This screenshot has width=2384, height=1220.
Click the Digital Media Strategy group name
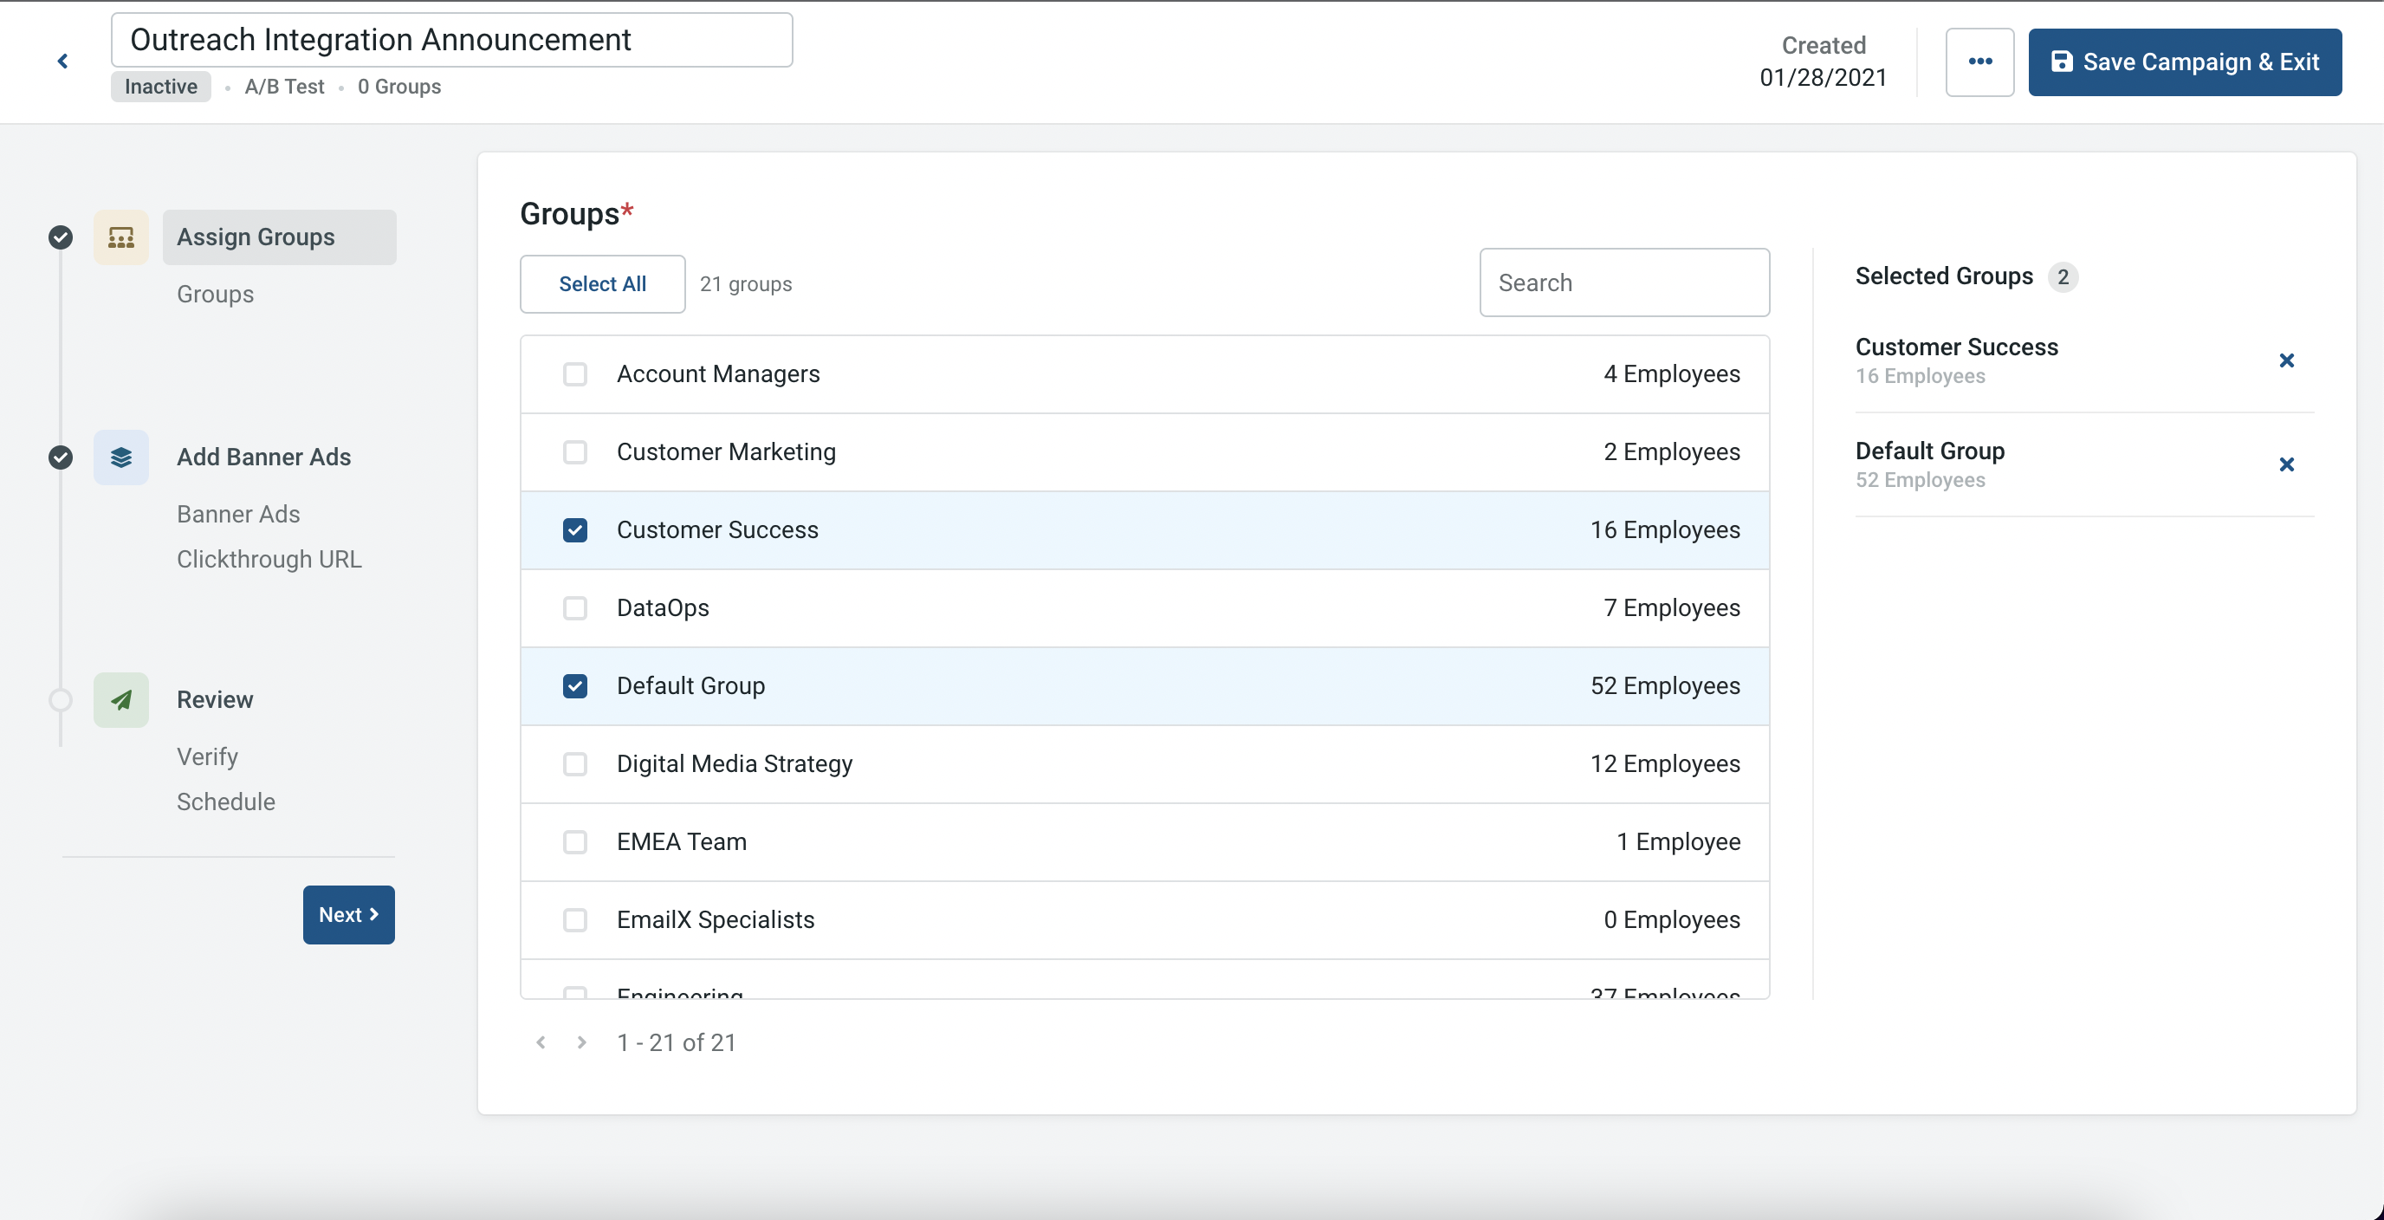pos(734,763)
